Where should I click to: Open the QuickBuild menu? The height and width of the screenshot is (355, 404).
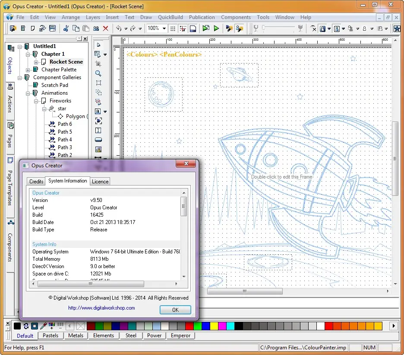(170, 17)
